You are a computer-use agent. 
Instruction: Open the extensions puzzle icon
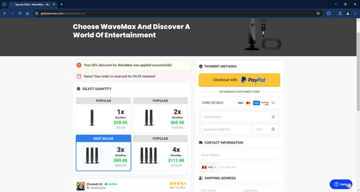tap(329, 13)
